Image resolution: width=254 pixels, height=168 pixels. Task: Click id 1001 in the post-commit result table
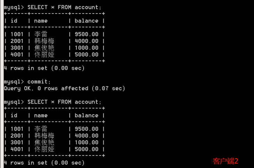(17, 129)
